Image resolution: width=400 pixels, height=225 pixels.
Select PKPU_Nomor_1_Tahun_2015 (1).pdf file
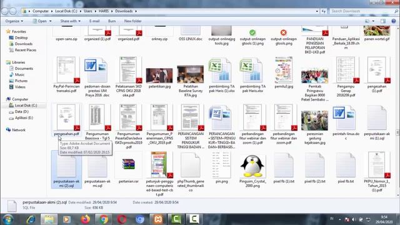click(377, 171)
